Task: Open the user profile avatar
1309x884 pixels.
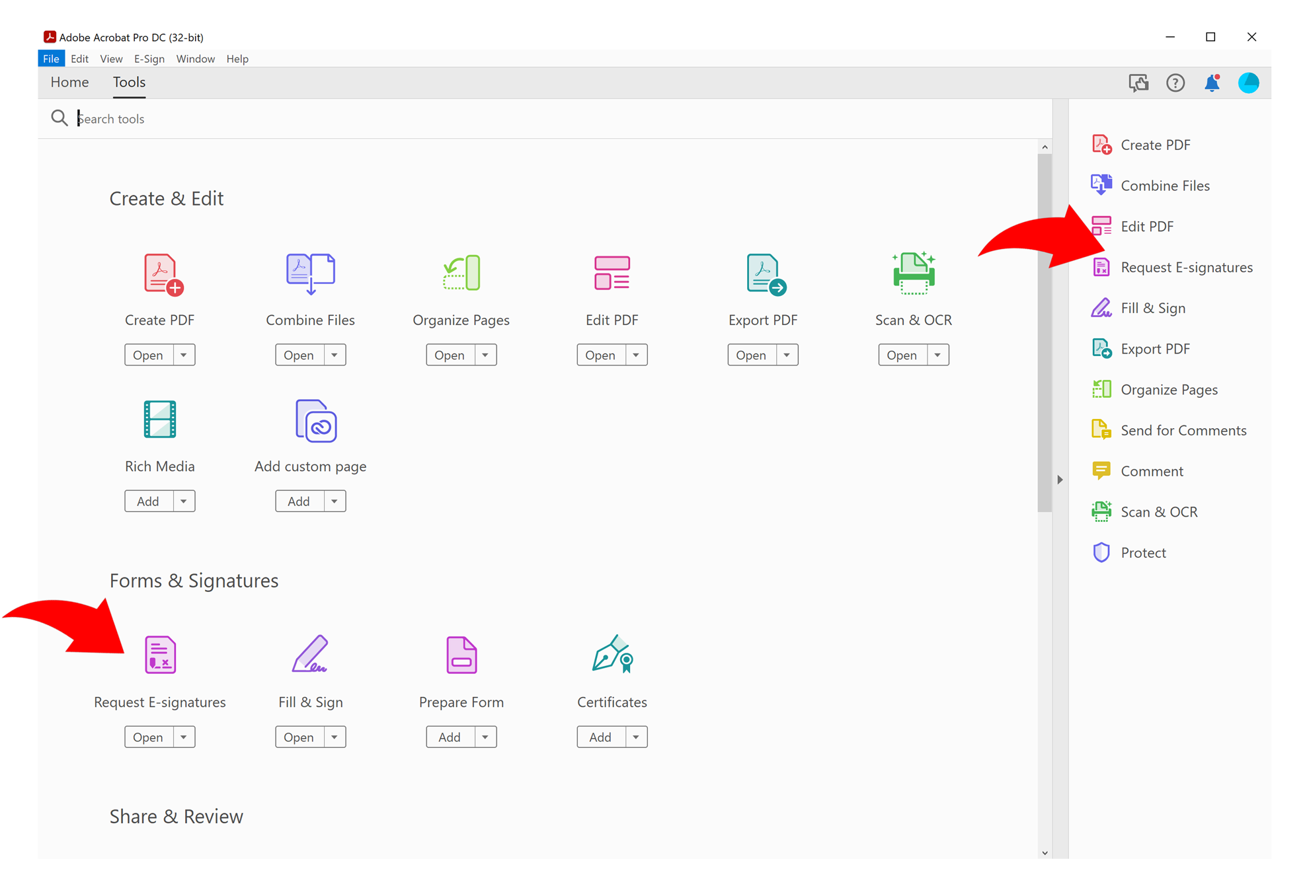Action: pos(1249,83)
